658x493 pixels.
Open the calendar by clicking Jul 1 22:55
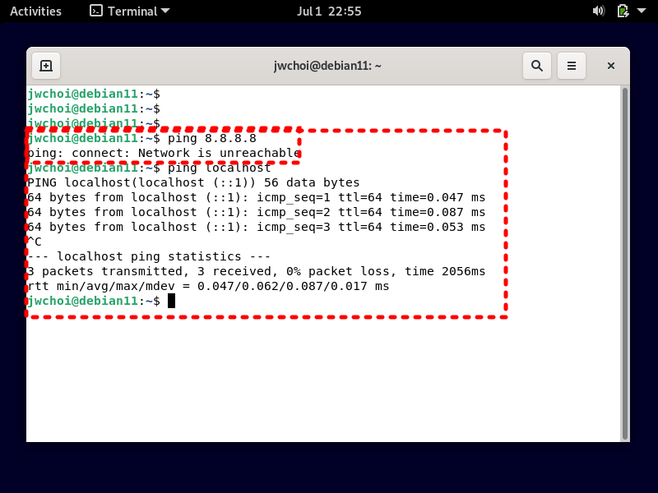tap(329, 11)
